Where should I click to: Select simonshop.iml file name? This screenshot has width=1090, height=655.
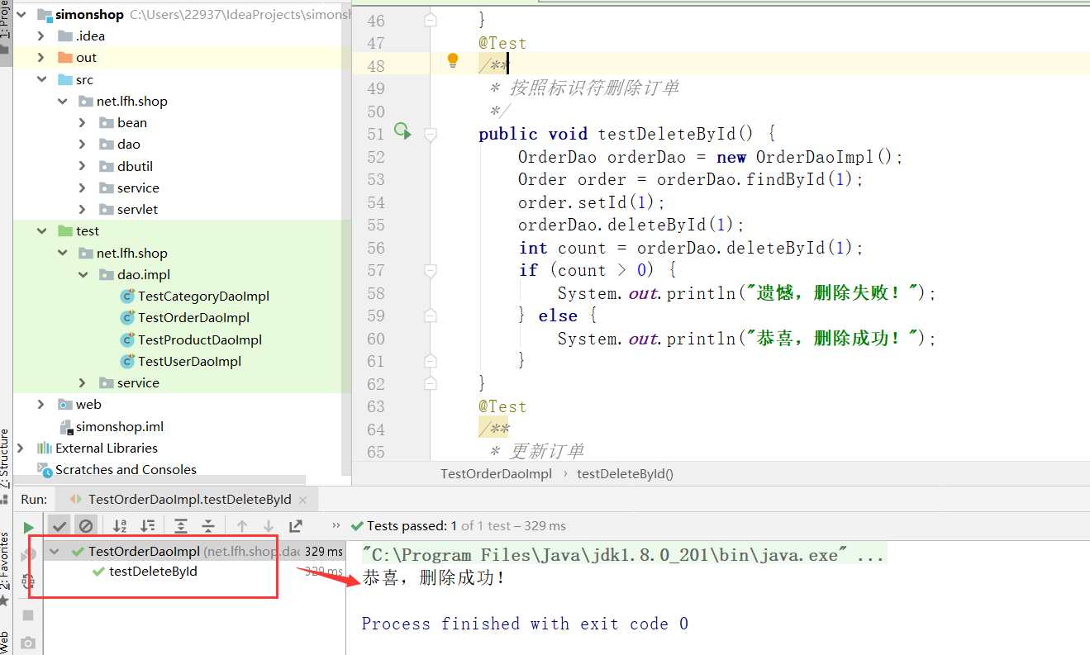tap(120, 426)
